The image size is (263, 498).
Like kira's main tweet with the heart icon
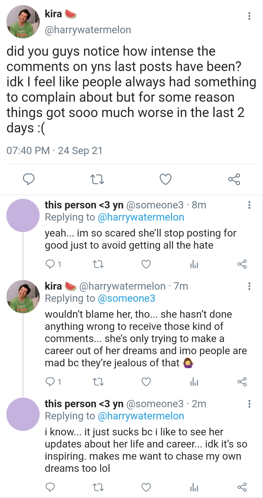(165, 179)
